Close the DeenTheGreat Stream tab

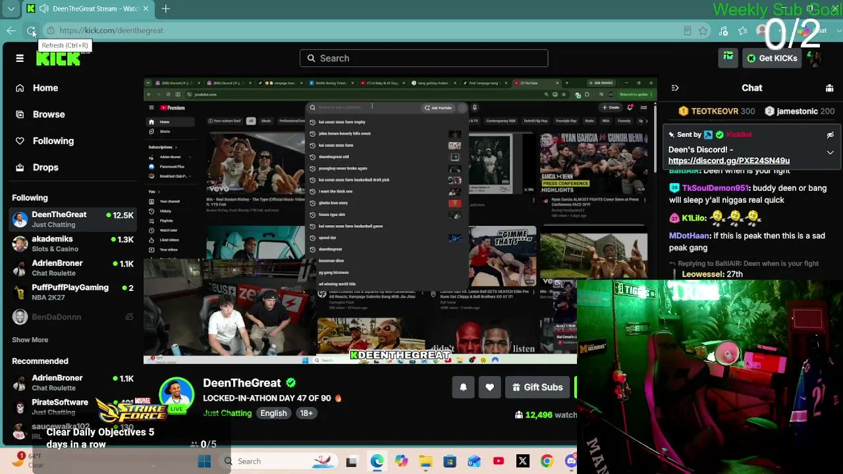point(146,9)
